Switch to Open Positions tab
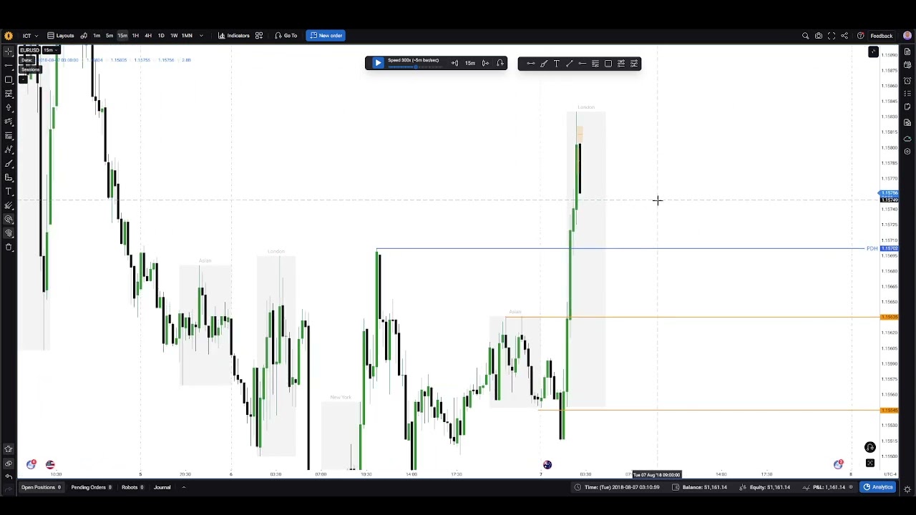The width and height of the screenshot is (916, 515). click(x=41, y=487)
